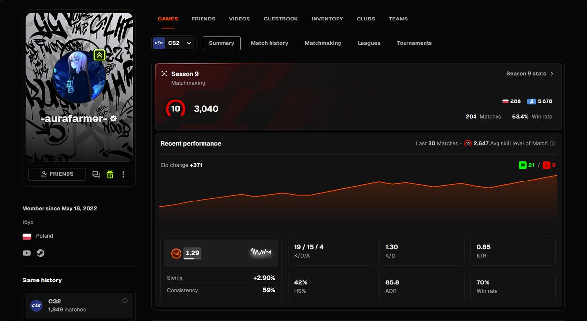This screenshot has width=587, height=321.
Task: Open the VIDEOS tab
Action: click(x=240, y=19)
